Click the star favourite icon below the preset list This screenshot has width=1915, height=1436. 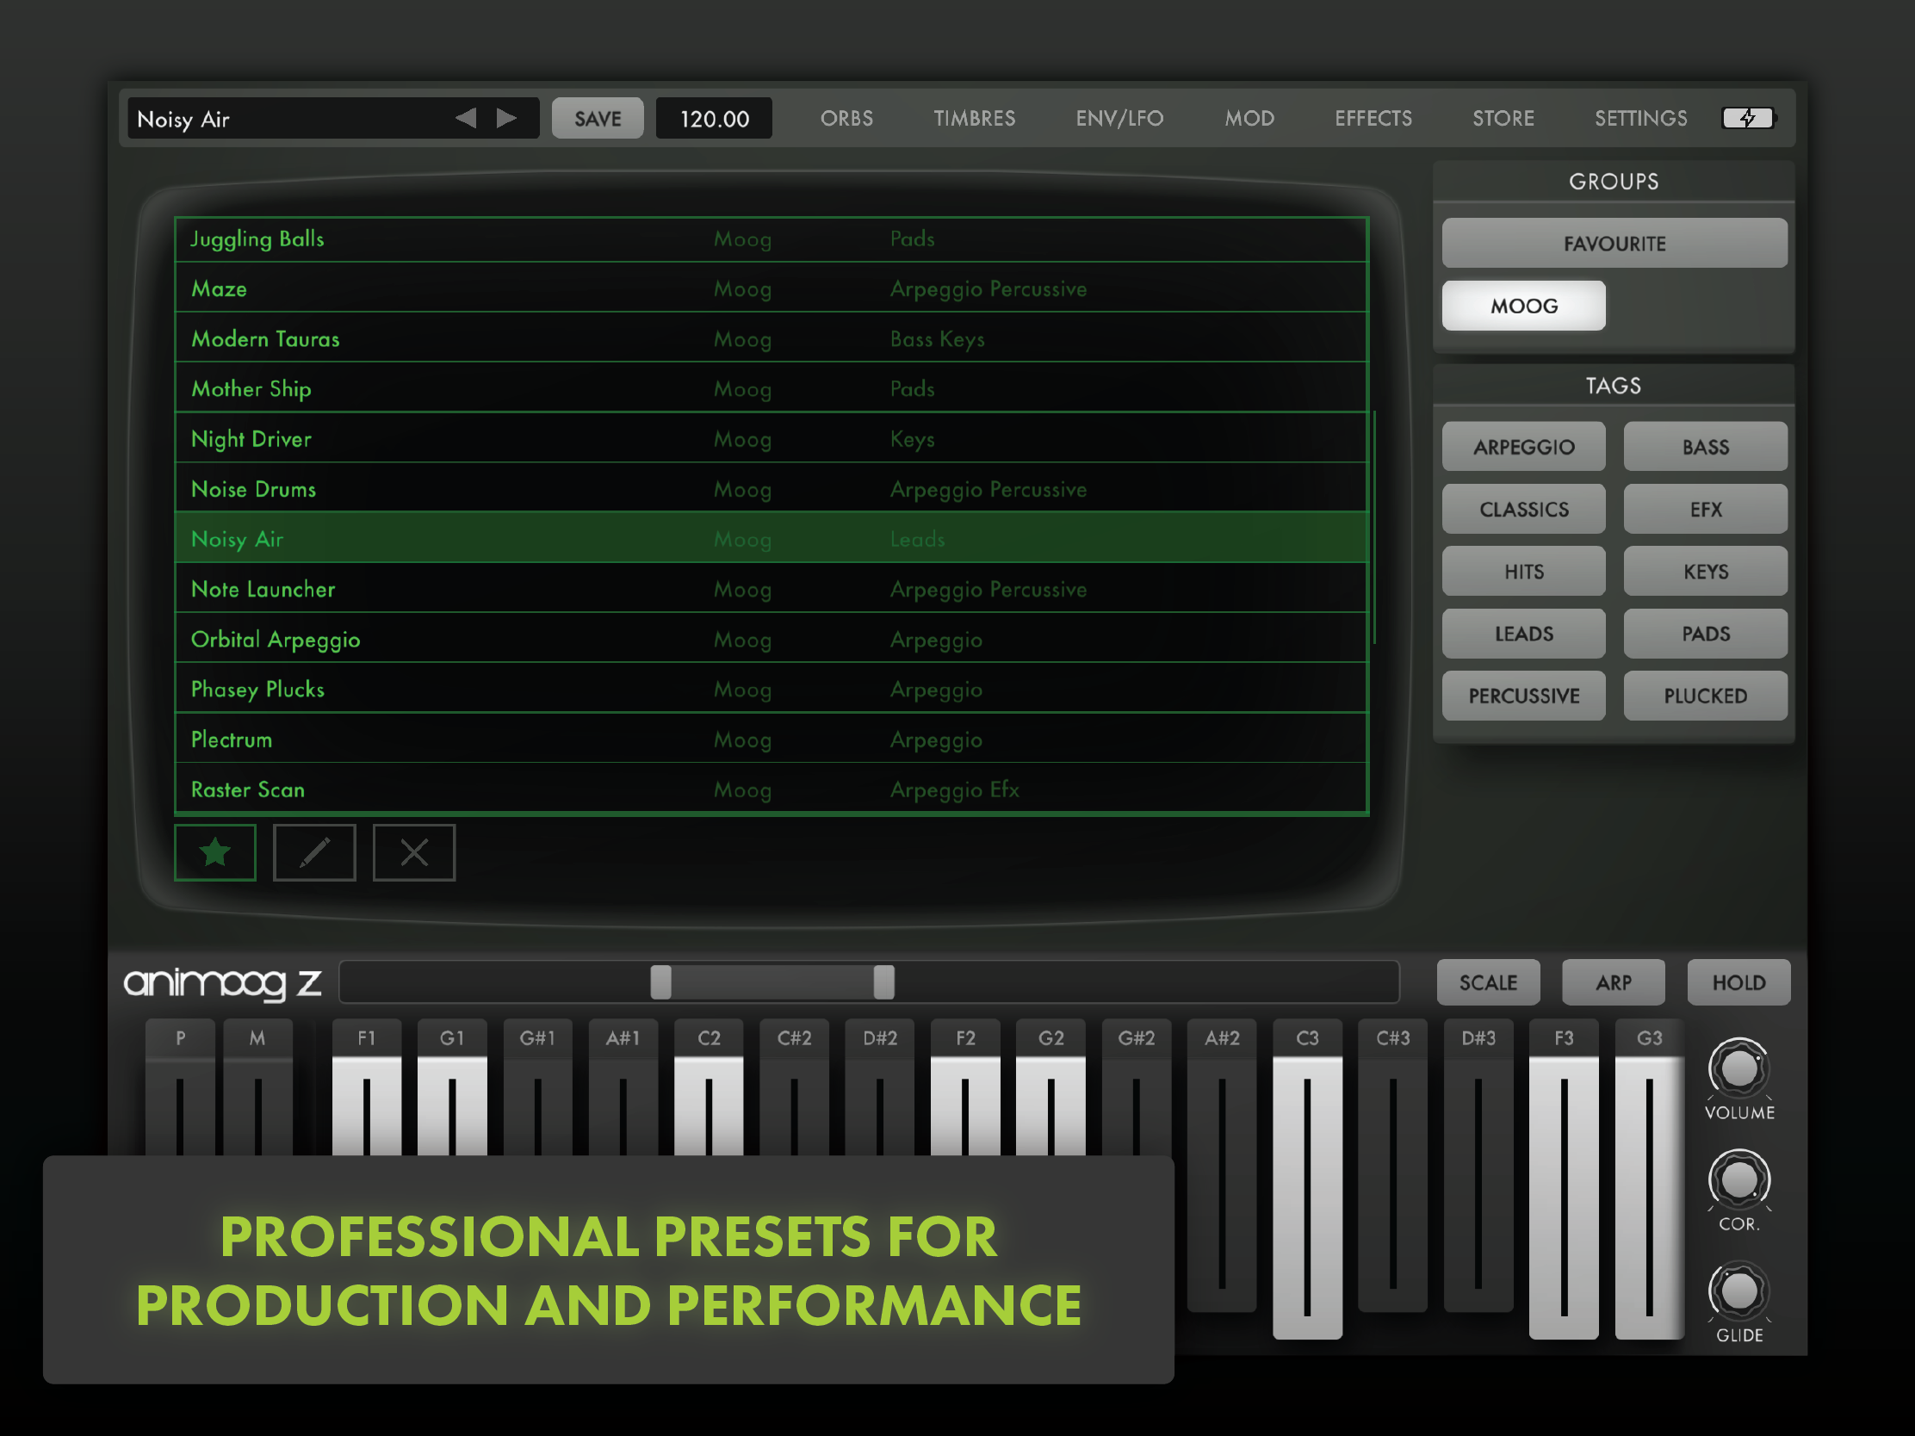tap(214, 852)
